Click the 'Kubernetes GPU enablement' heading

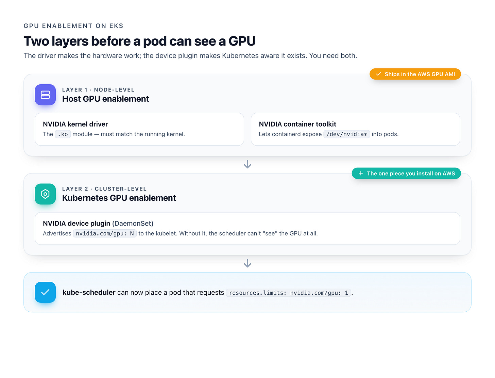[x=119, y=198]
